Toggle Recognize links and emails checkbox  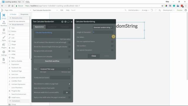pyautogui.click(x=69, y=51)
